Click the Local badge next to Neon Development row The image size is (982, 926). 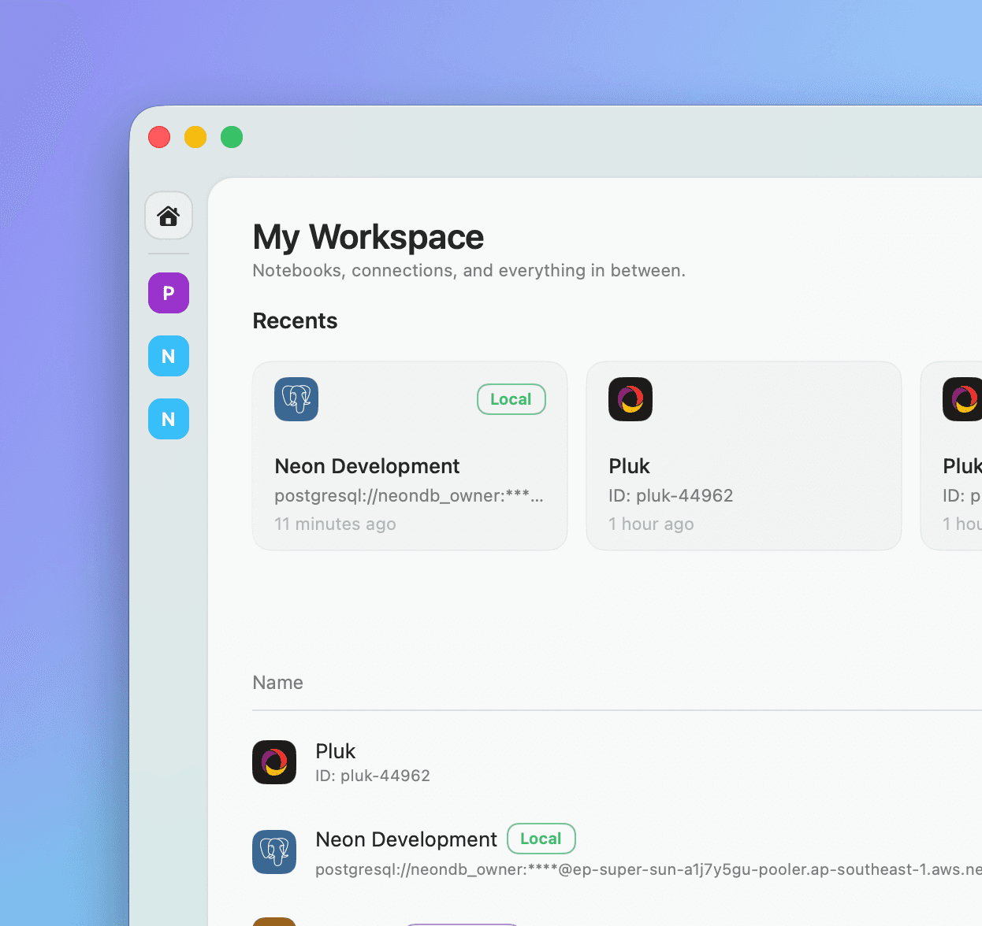(x=541, y=839)
